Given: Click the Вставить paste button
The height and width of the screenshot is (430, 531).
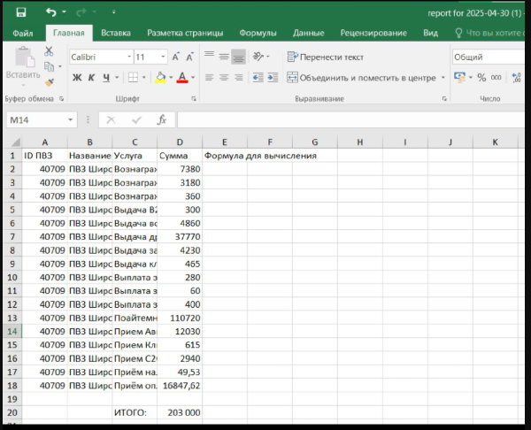Looking at the screenshot, I should 23,66.
